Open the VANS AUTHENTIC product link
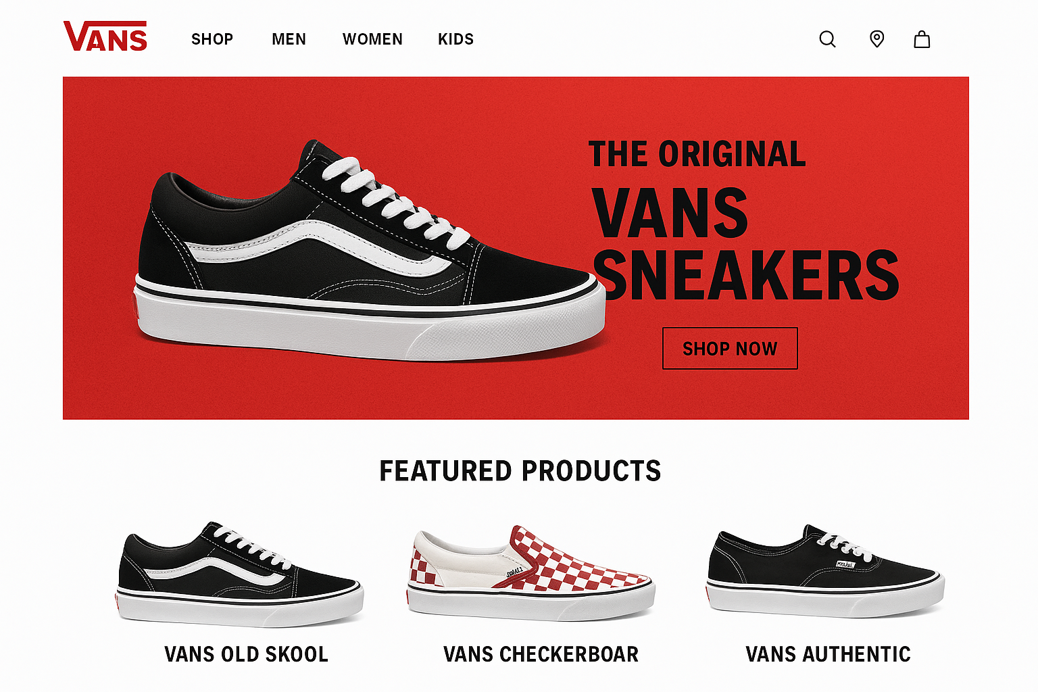The image size is (1038, 692). pyautogui.click(x=828, y=654)
